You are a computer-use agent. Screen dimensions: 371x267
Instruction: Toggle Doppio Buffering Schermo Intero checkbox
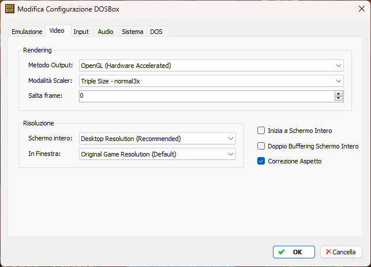[x=261, y=146]
